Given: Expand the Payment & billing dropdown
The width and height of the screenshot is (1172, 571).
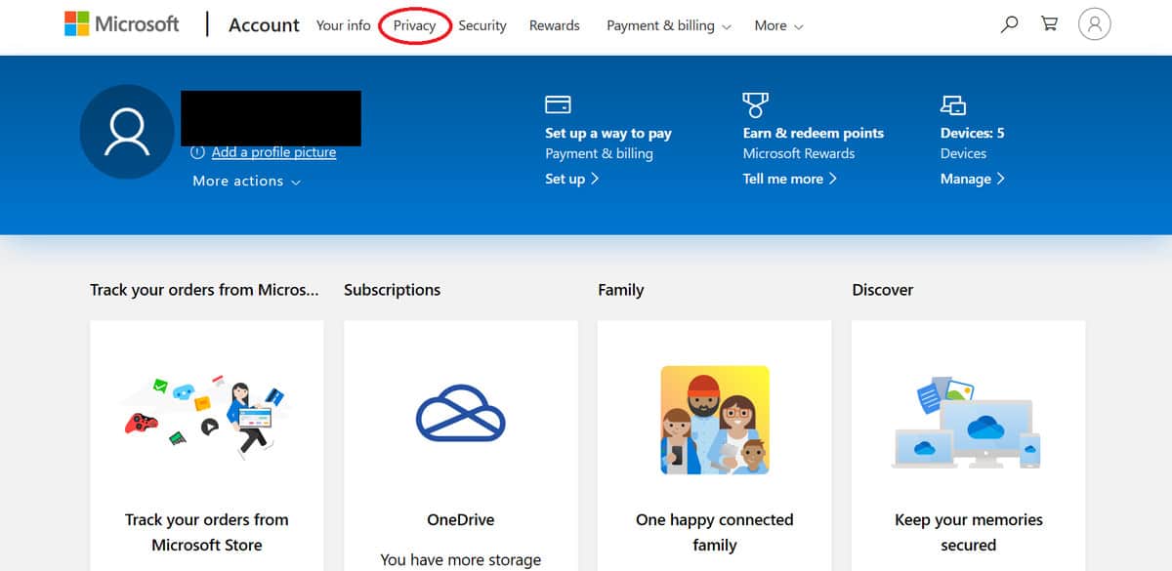Looking at the screenshot, I should (x=668, y=26).
